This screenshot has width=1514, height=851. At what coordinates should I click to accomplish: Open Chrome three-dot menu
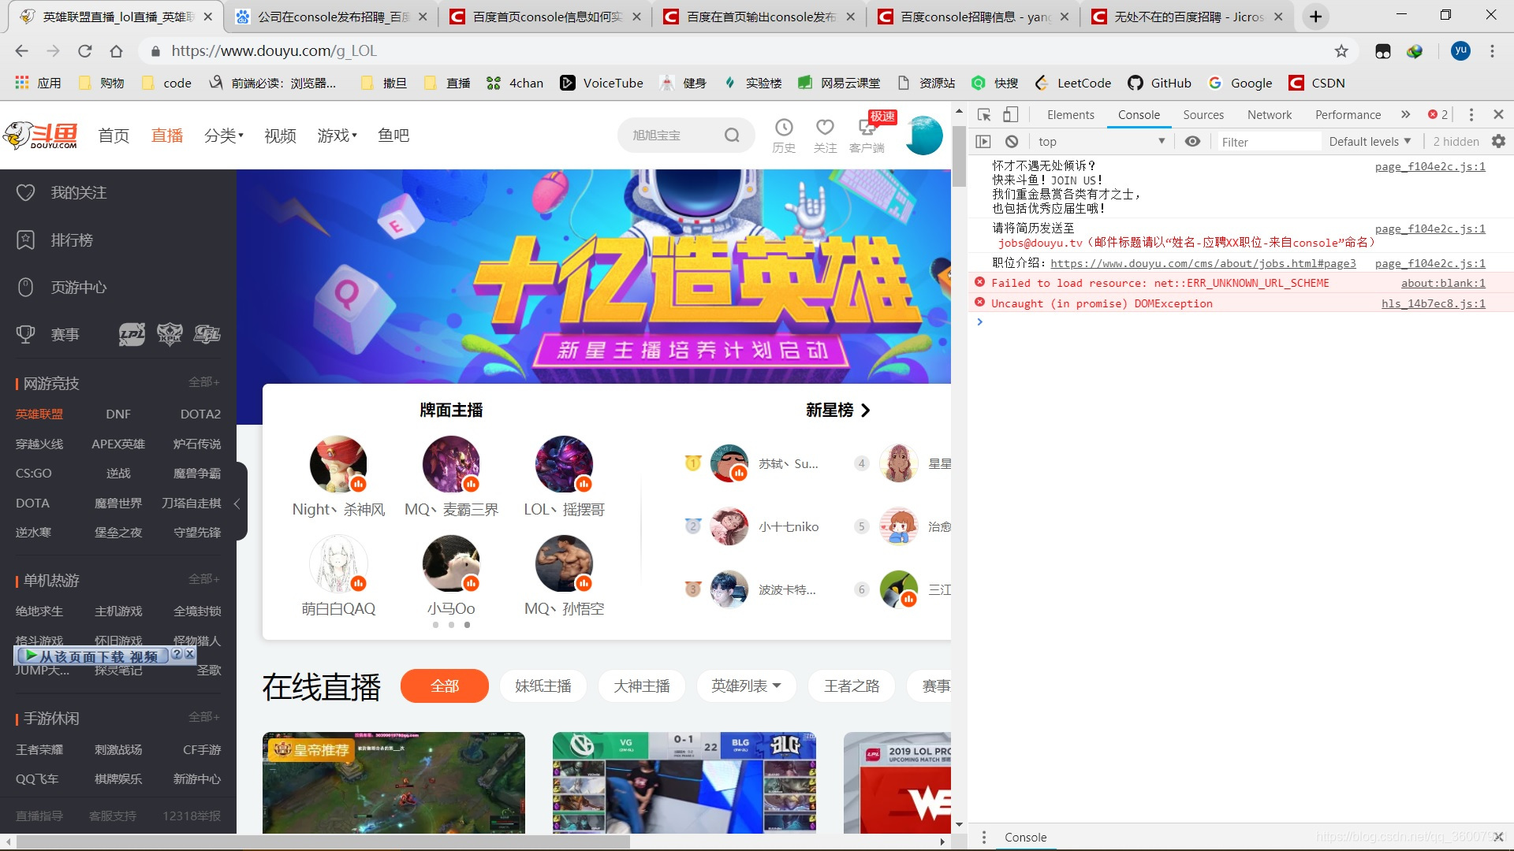tap(1492, 51)
